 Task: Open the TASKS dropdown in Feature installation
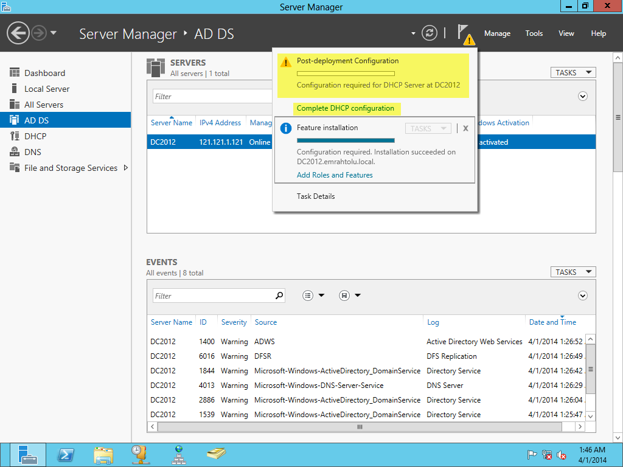point(428,128)
